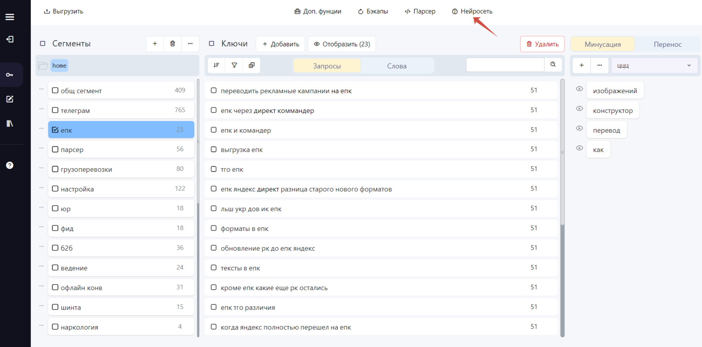Check the 'выгрузка епк' query checkbox
This screenshot has width=702, height=347.
213,149
